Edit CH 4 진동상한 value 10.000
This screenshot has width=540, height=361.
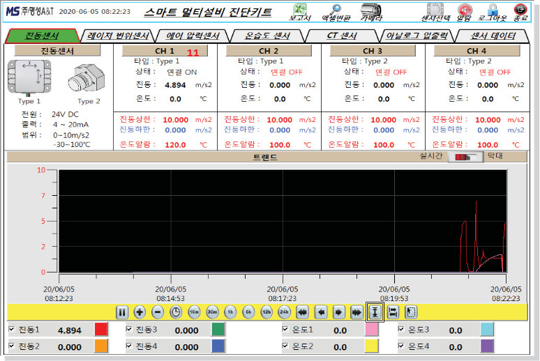tap(488, 120)
